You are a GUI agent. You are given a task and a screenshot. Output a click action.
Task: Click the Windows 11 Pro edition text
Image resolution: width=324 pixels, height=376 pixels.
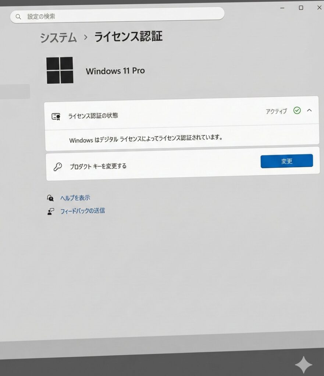click(115, 71)
